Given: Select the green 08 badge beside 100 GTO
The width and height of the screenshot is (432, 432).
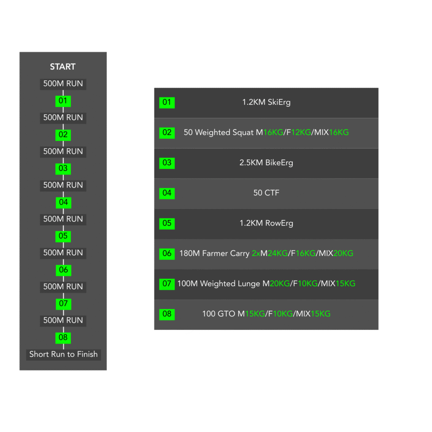Looking at the screenshot, I should pos(167,314).
